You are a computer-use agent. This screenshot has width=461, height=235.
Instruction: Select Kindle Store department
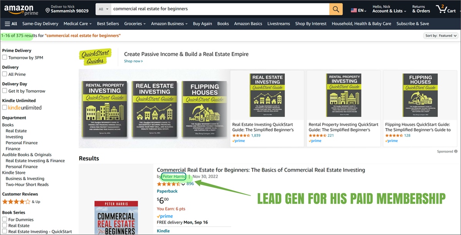click(x=13, y=173)
